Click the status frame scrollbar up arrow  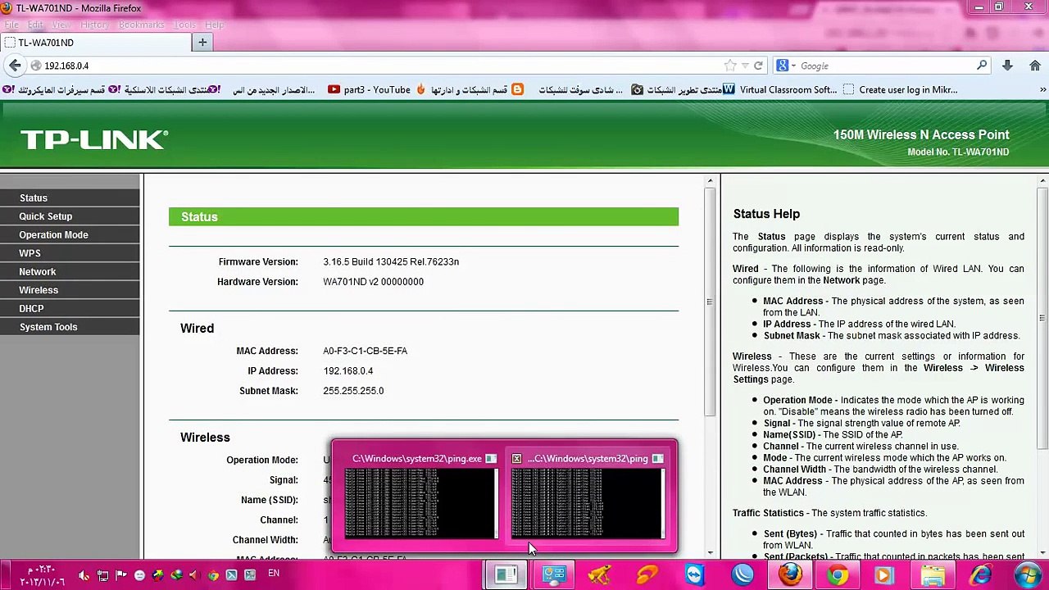(710, 180)
